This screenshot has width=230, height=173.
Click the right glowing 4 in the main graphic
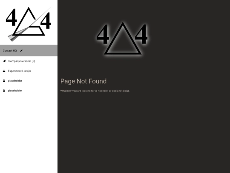click(141, 34)
